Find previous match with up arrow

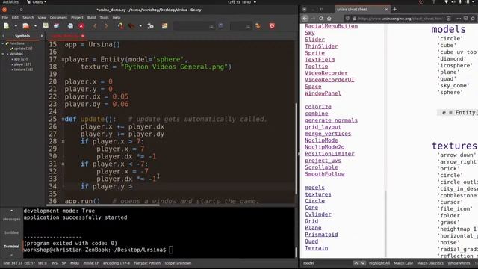(356, 263)
